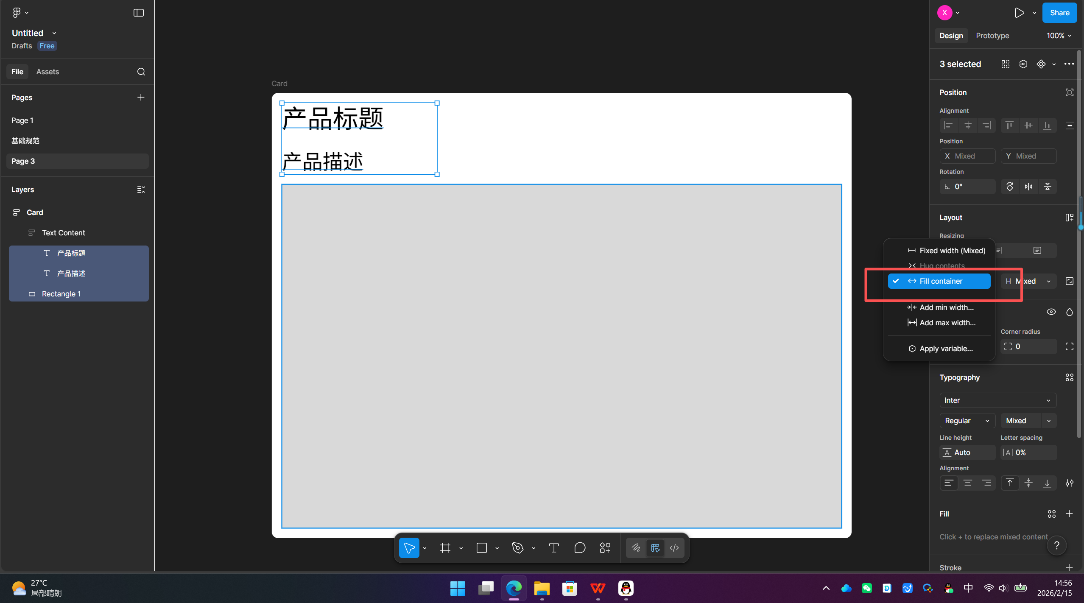Screen dimensions: 1084x603
Task: Select the Rectangle shape tool
Action: [481, 548]
